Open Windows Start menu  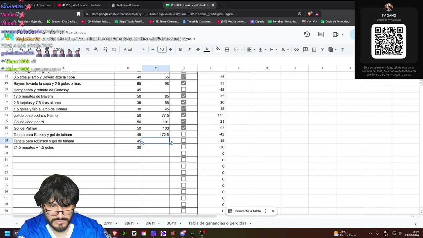pyautogui.click(x=7, y=233)
